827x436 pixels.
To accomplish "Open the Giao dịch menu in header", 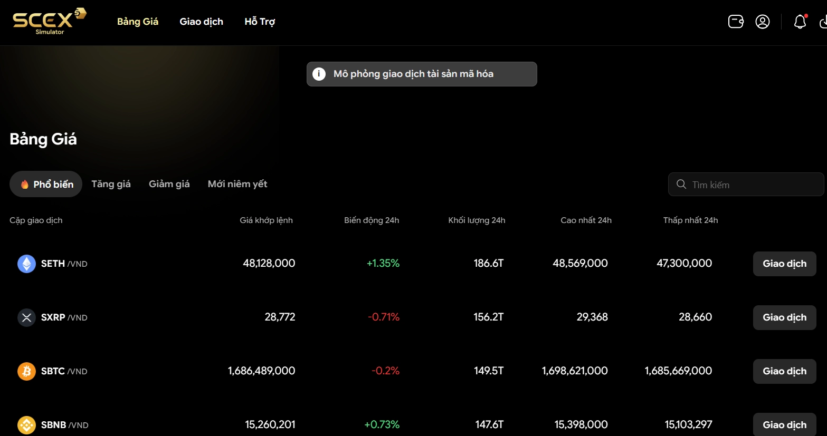I will [201, 22].
